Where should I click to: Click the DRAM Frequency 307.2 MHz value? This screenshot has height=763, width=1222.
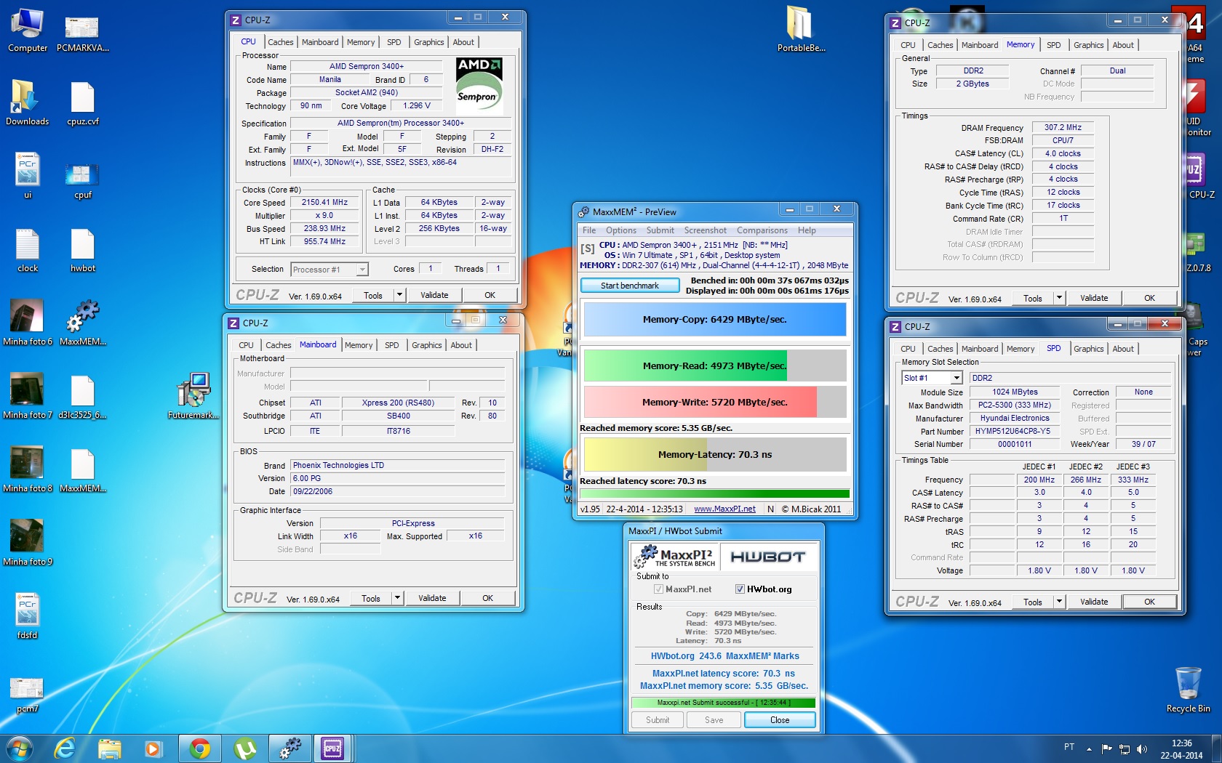[x=1063, y=128]
